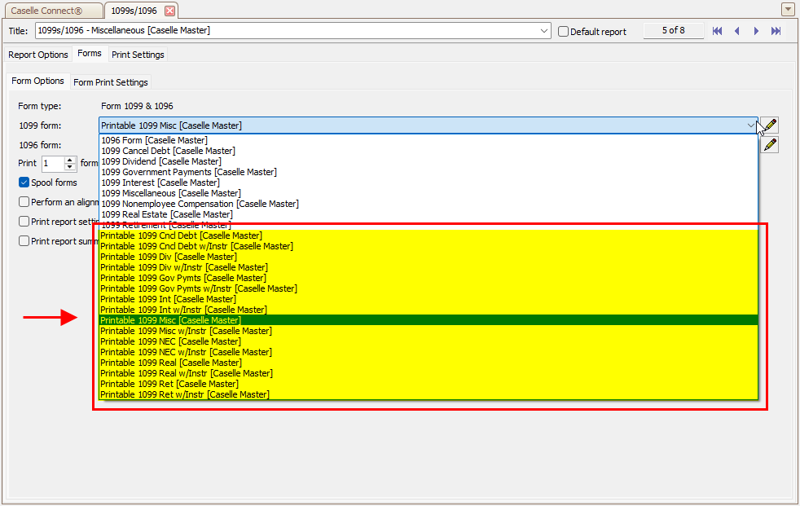Toggle the Perform an alignment checkbox
This screenshot has height=506, width=800.
point(24,201)
